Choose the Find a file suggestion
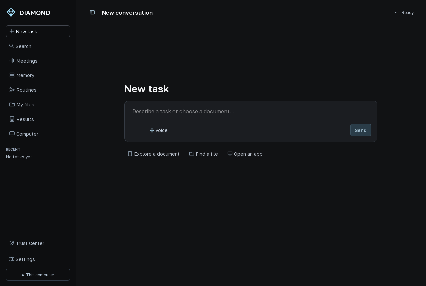Image resolution: width=426 pixels, height=286 pixels. tap(204, 154)
